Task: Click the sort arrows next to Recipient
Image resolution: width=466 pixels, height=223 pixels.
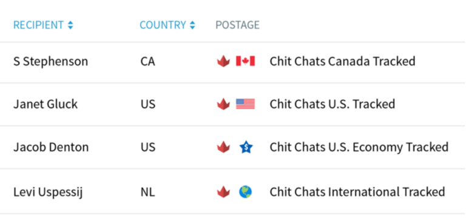Action: point(70,25)
